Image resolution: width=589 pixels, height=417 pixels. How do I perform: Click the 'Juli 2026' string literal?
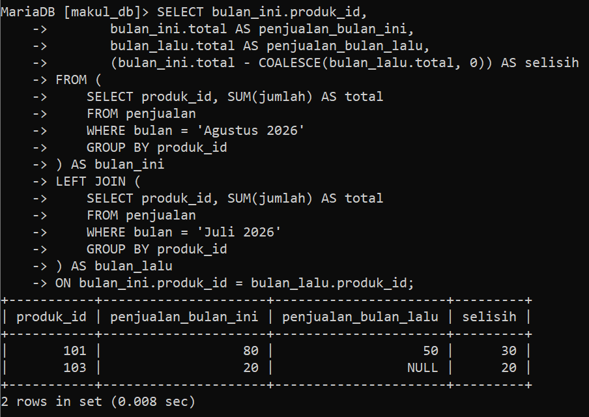point(239,232)
